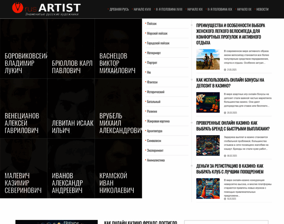Open the Начало XX menu item
The width and height of the screenshot is (284, 224).
pyautogui.click(x=244, y=9)
